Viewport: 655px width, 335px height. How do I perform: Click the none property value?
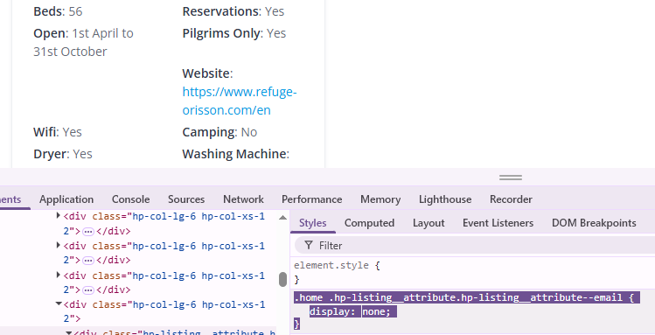(373, 311)
